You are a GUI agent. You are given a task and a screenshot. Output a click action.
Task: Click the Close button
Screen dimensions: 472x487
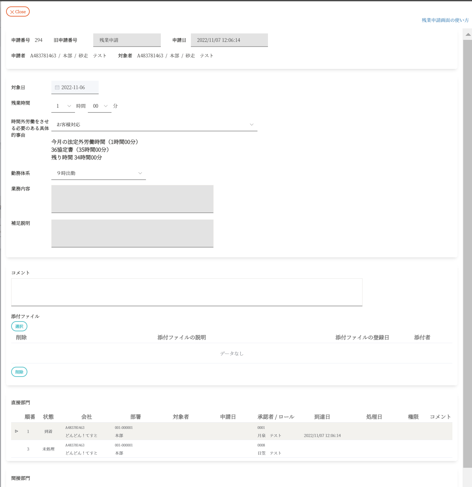pos(18,12)
